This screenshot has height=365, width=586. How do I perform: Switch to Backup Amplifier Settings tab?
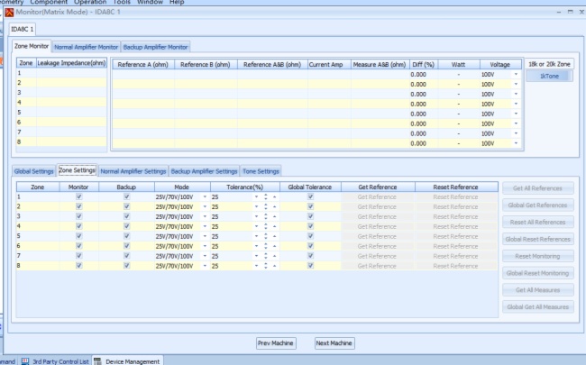click(x=205, y=170)
